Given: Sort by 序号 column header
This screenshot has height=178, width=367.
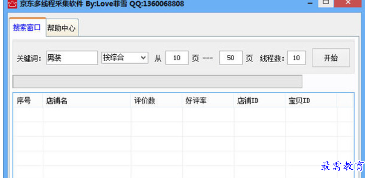Looking at the screenshot, I should 28,100.
